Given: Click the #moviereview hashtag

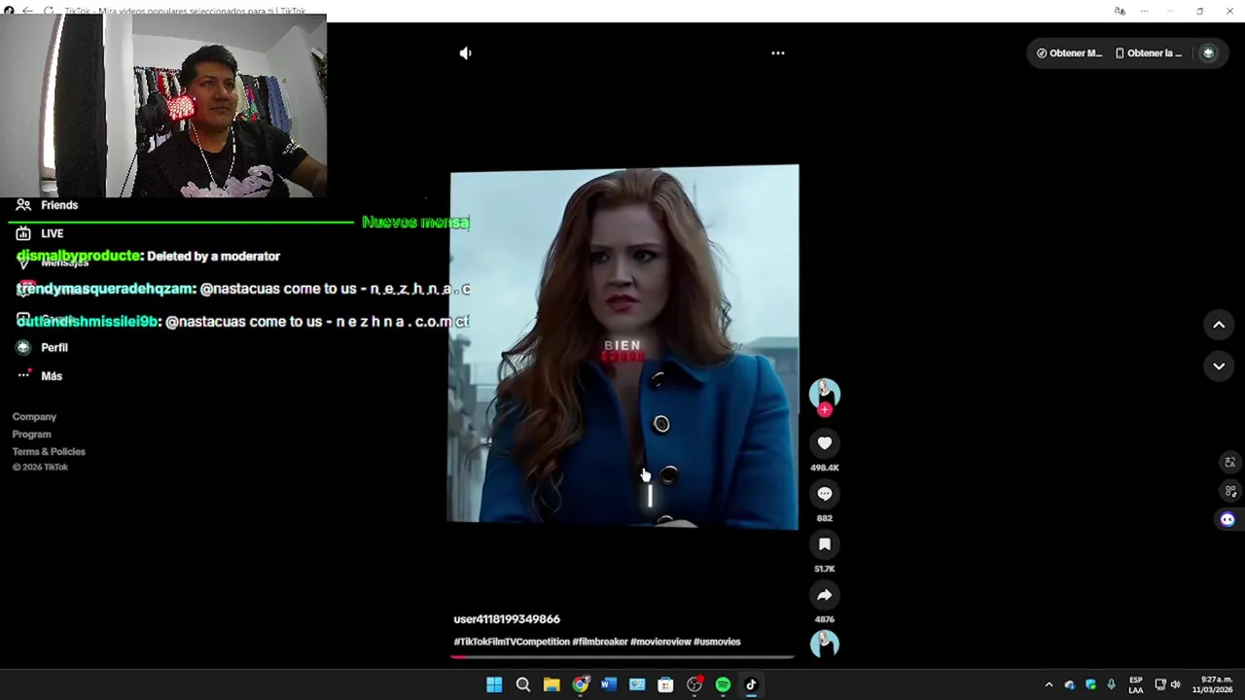Looking at the screenshot, I should click(x=660, y=642).
